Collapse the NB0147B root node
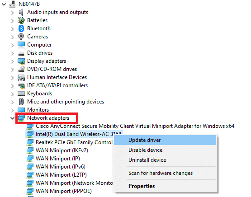 pos(4,5)
